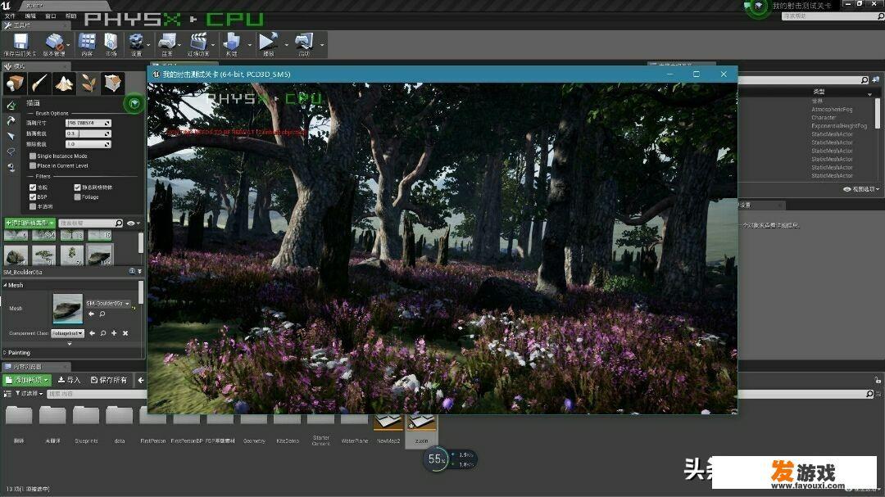
Task: Select the zuxin map asset thumbnail
Action: (x=422, y=431)
